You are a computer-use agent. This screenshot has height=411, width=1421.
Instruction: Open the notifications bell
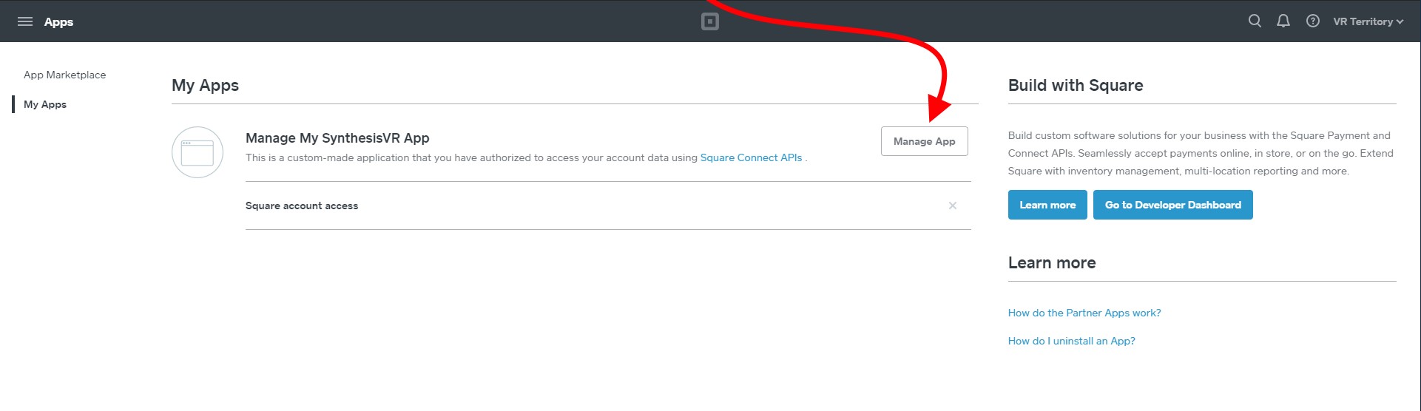pyautogui.click(x=1283, y=21)
